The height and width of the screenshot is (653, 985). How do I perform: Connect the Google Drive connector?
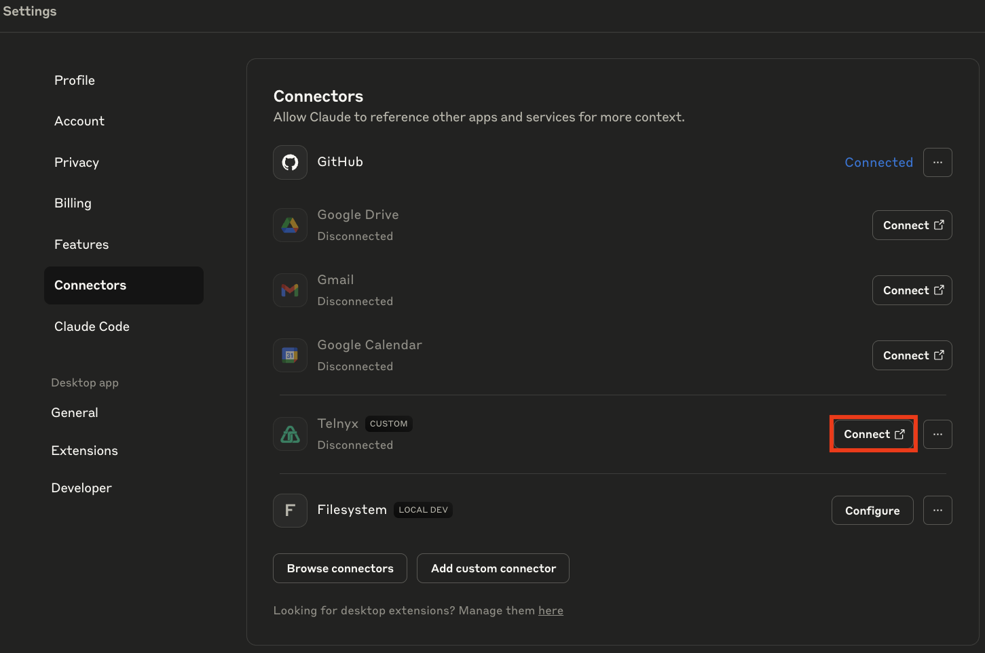[x=912, y=225]
